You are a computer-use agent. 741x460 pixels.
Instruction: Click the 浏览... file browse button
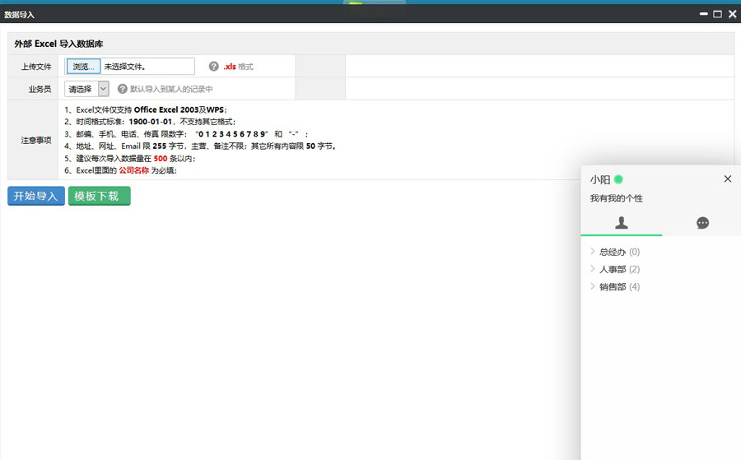[83, 67]
